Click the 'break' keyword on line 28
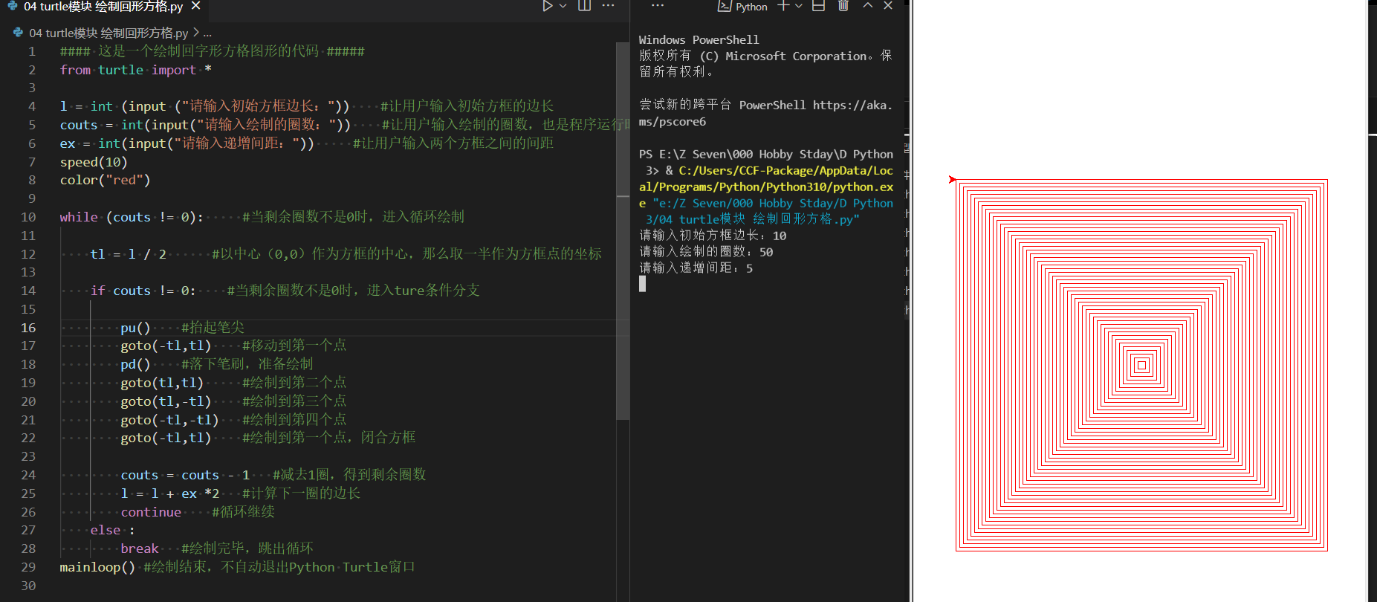1377x602 pixels. coord(140,548)
